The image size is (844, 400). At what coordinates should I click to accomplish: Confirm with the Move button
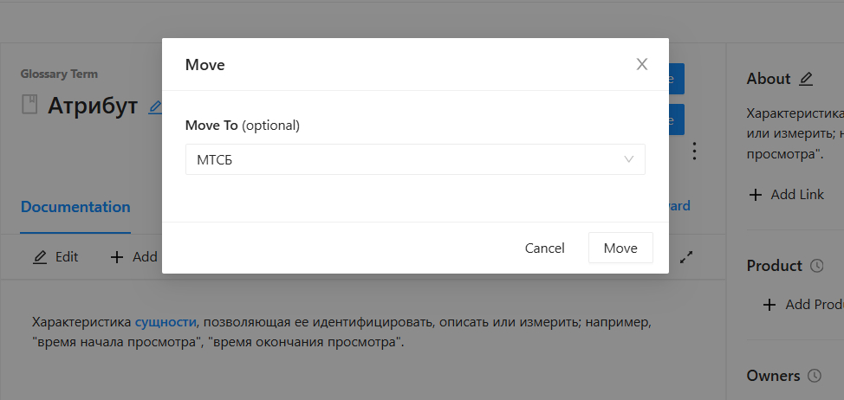[620, 248]
